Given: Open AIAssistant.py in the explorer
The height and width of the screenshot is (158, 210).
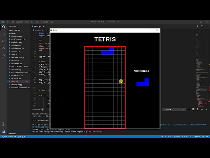Looking at the screenshot, I should 17,36.
